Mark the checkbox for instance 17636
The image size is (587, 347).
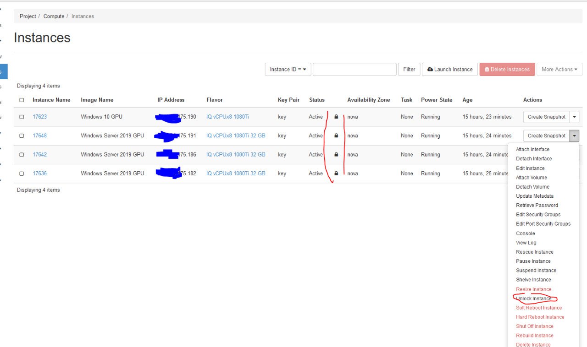(x=22, y=173)
